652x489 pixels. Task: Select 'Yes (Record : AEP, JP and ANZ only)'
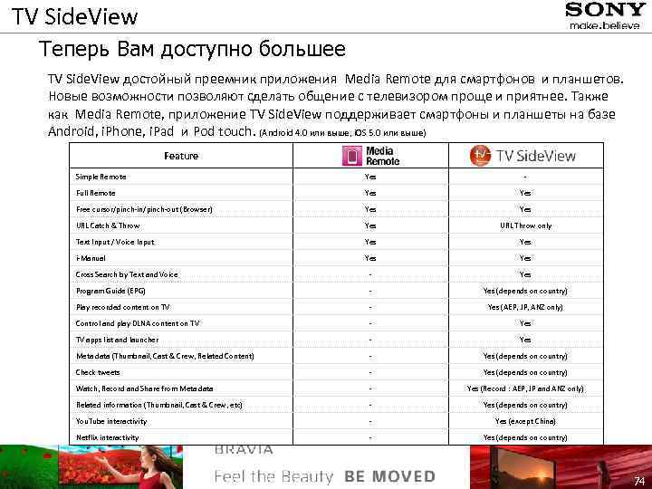[x=525, y=388]
